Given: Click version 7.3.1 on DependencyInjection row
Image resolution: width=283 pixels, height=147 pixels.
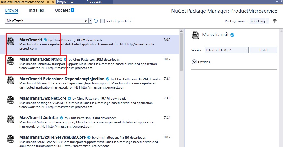Looking at the screenshot, I should coord(167,79).
